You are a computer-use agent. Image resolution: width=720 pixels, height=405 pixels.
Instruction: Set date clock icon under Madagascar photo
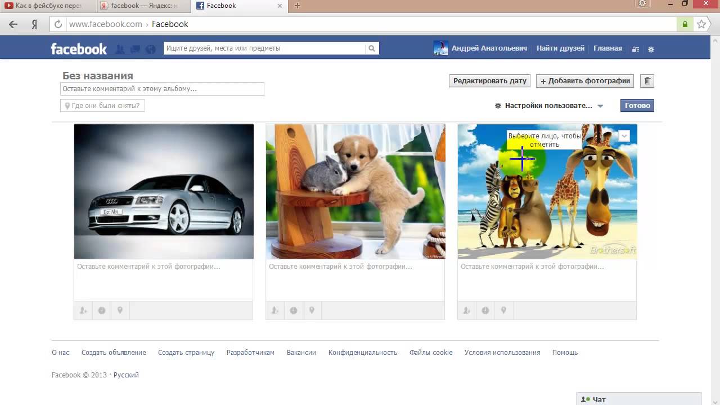click(485, 310)
